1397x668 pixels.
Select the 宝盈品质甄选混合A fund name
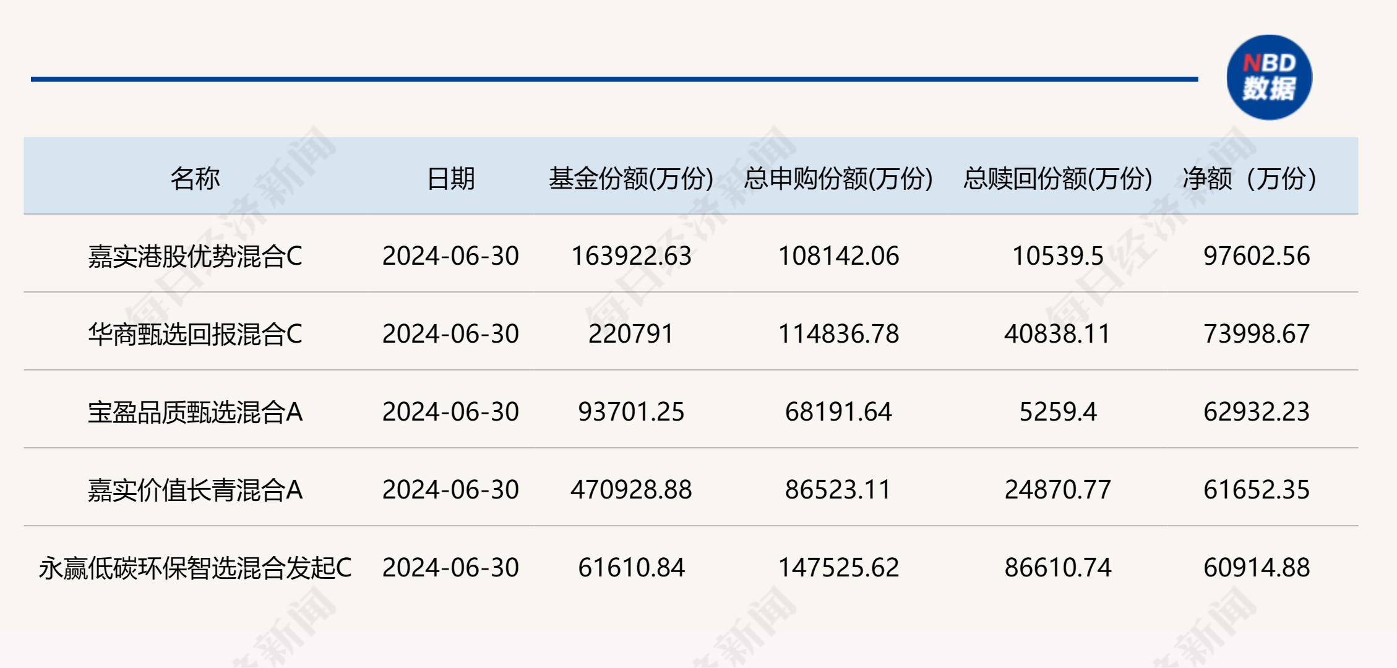(195, 412)
